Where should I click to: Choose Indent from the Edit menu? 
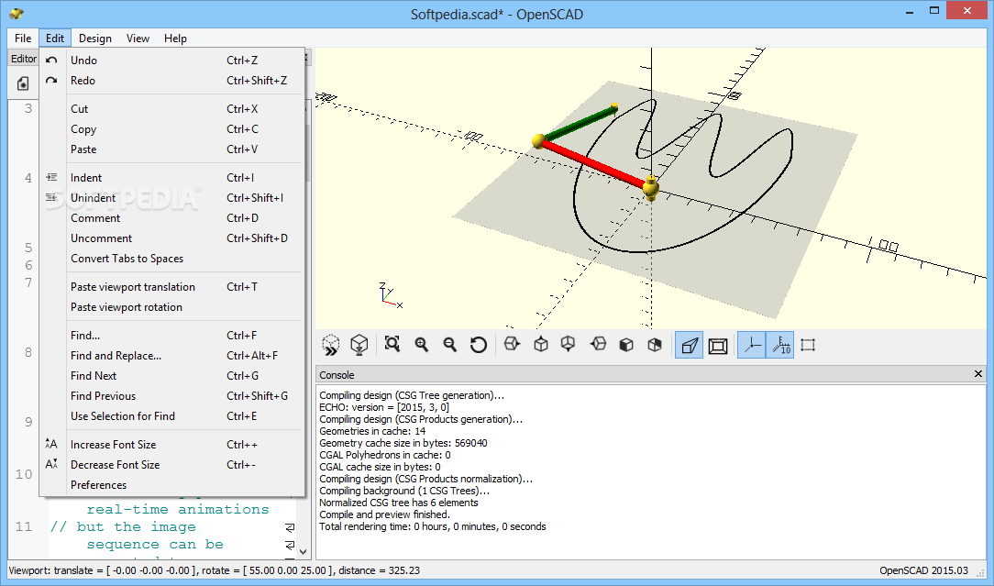171,178
